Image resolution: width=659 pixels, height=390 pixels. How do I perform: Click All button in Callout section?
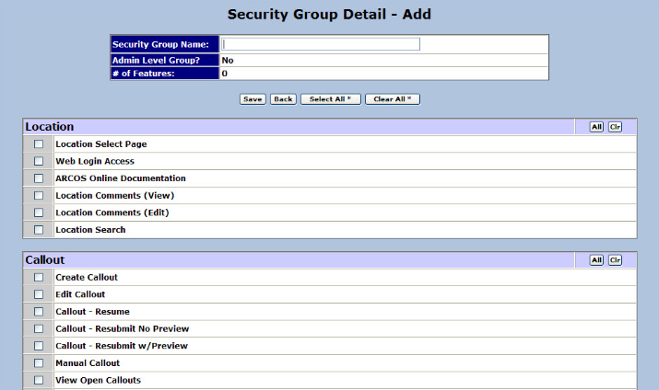coord(596,260)
